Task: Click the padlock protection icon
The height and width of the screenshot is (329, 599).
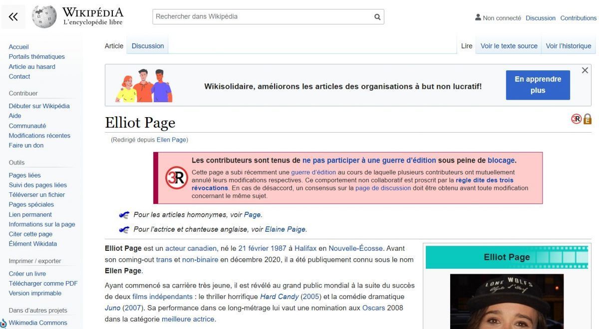Action: pyautogui.click(x=588, y=119)
